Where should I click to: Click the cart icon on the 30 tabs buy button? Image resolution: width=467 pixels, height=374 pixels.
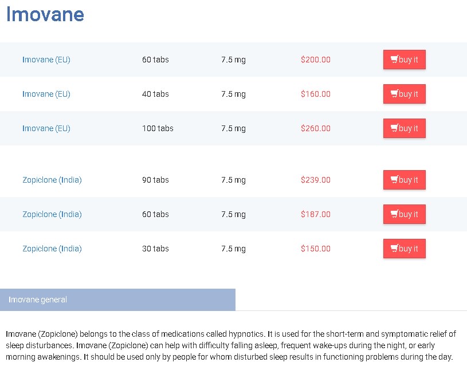[x=394, y=249]
